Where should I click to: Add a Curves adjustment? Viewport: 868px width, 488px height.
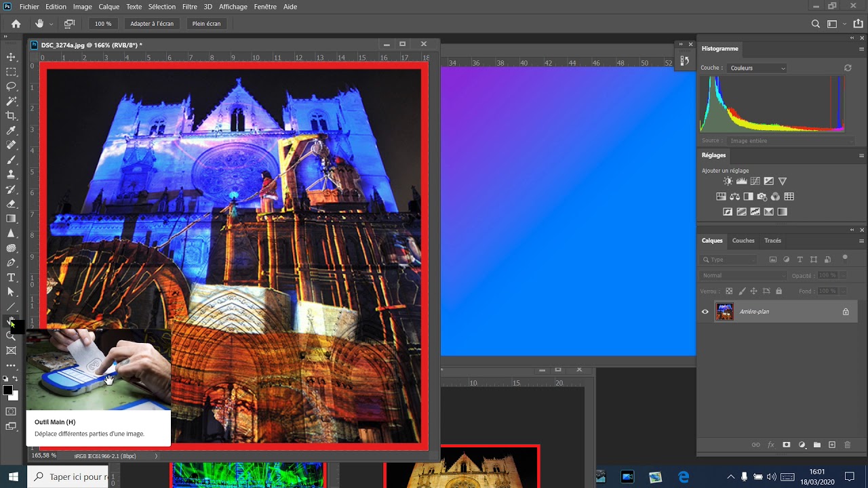click(755, 181)
